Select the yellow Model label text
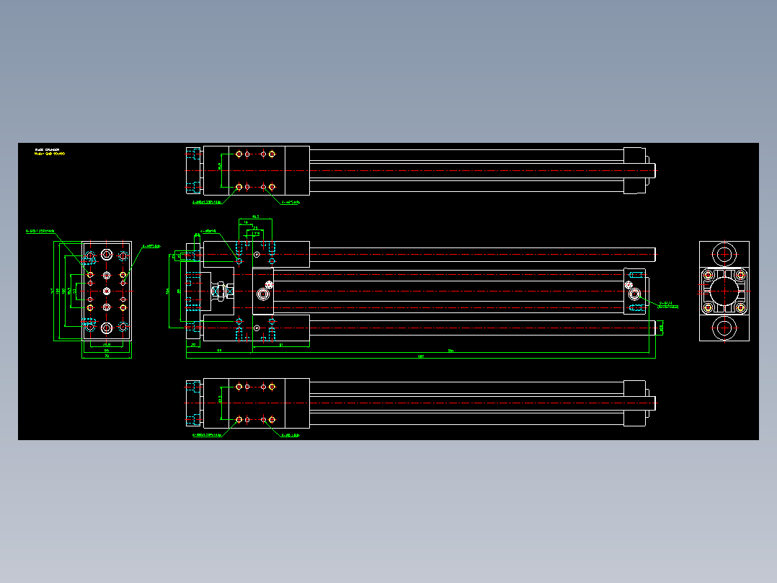This screenshot has height=583, width=777. click(50, 154)
